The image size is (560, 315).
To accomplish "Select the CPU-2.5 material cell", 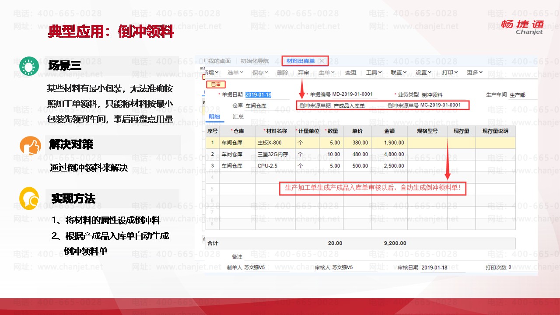I will click(276, 166).
